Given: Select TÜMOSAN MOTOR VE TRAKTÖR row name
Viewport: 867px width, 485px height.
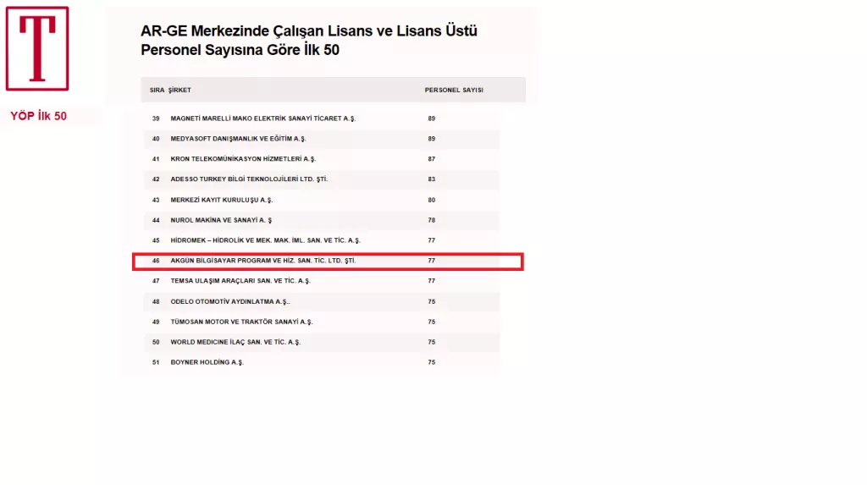Looking at the screenshot, I should coord(241,322).
